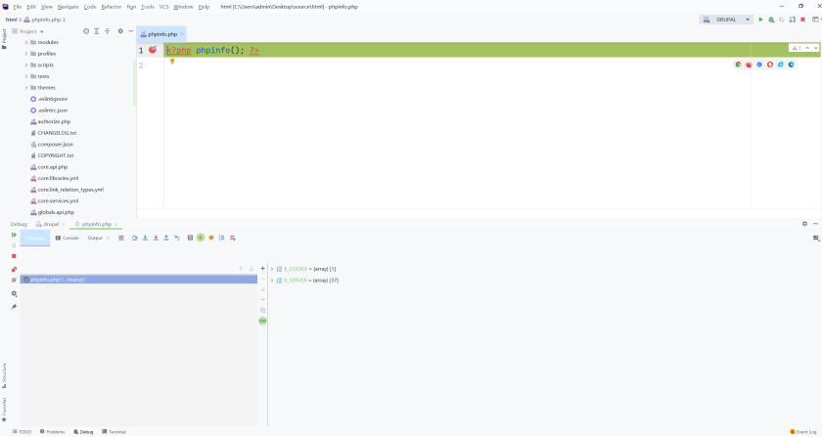Viewport: 822px width, 437px height.
Task: Open page in Firefox browser icon
Action: tap(749, 65)
